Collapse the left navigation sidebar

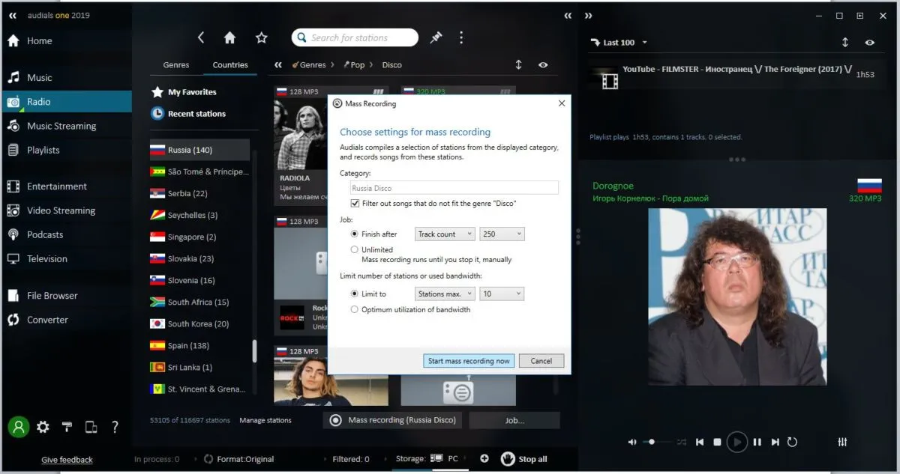tap(13, 15)
